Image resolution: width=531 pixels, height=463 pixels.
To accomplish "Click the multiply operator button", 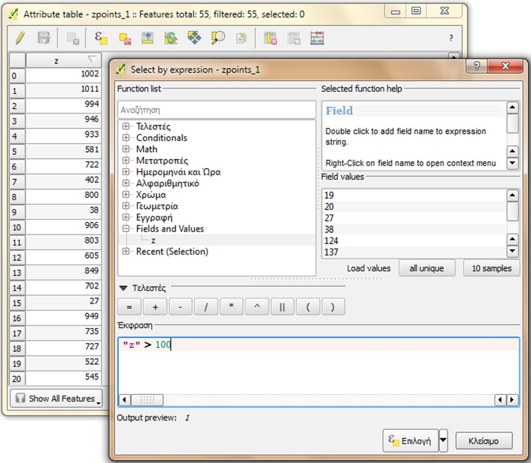I will 231,307.
